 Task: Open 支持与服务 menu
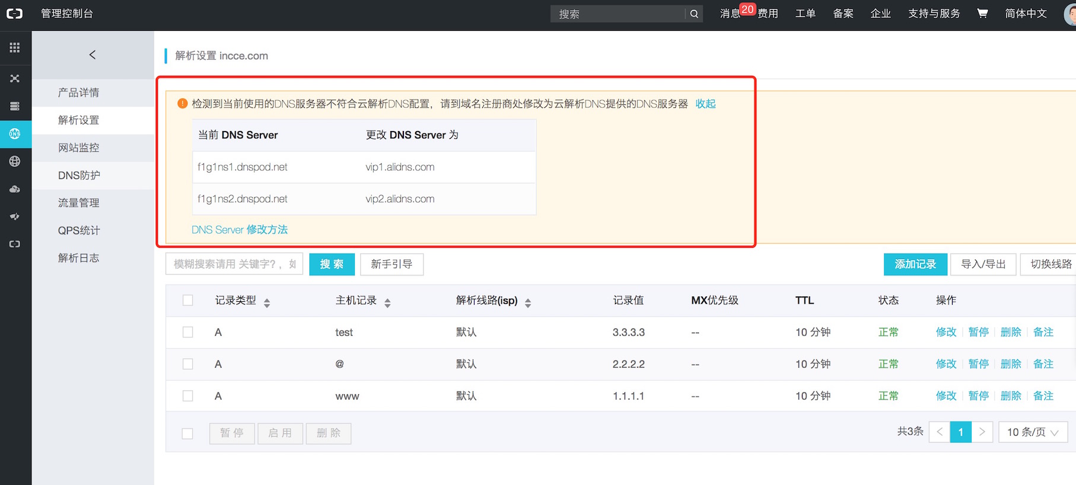(934, 14)
